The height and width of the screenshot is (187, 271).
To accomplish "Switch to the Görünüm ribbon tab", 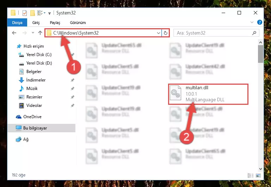I will (x=78, y=23).
